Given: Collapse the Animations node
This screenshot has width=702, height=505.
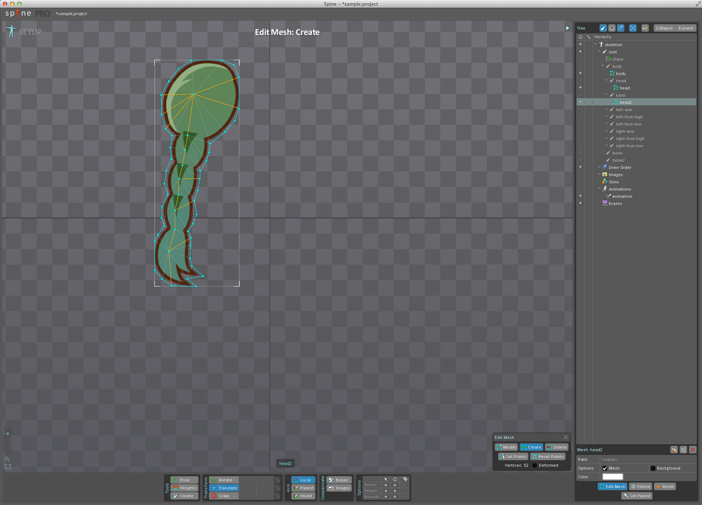Looking at the screenshot, I should pos(599,189).
